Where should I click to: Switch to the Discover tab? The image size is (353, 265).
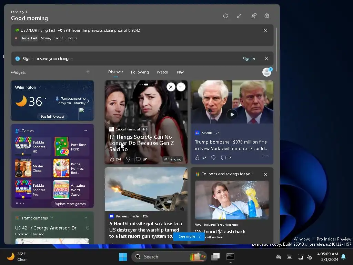[x=115, y=72]
